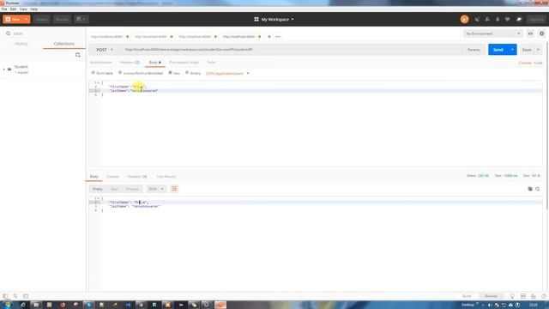Click the blue Send button
This screenshot has height=309, width=549.
point(498,50)
